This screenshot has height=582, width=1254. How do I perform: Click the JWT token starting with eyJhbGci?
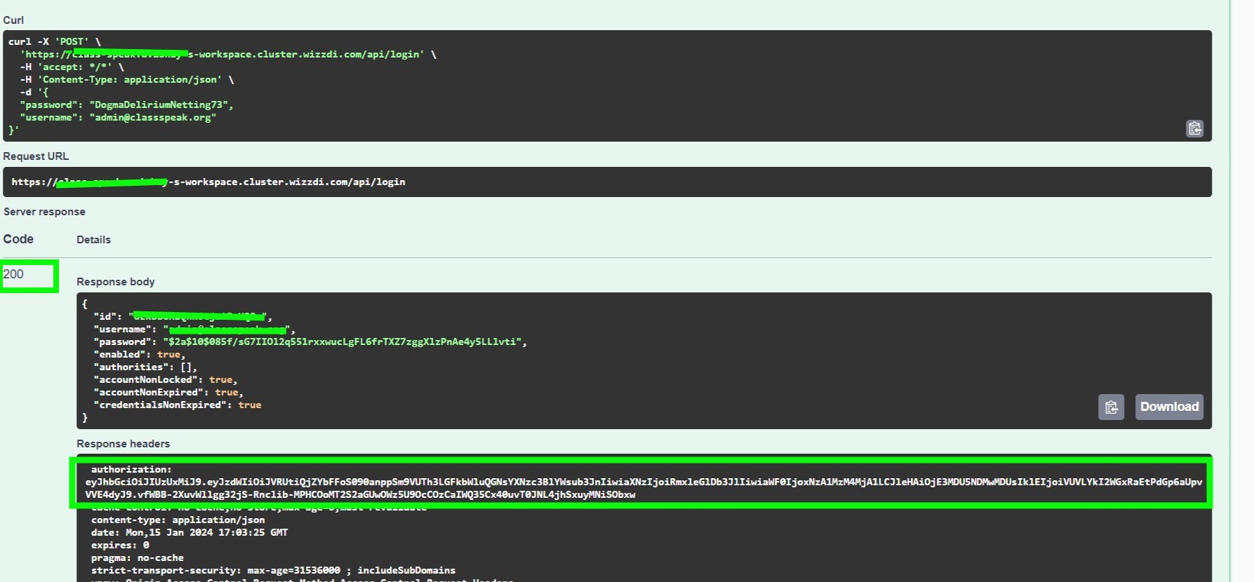pos(643,488)
